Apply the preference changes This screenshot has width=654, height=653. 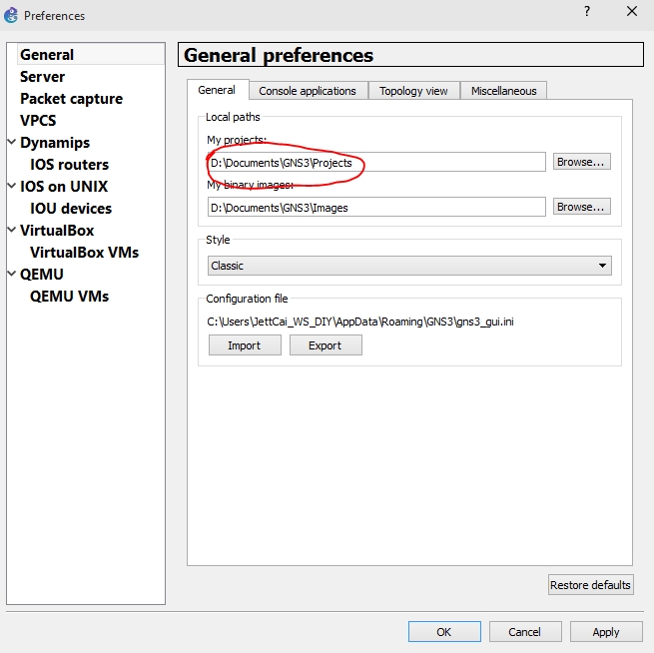tap(606, 632)
